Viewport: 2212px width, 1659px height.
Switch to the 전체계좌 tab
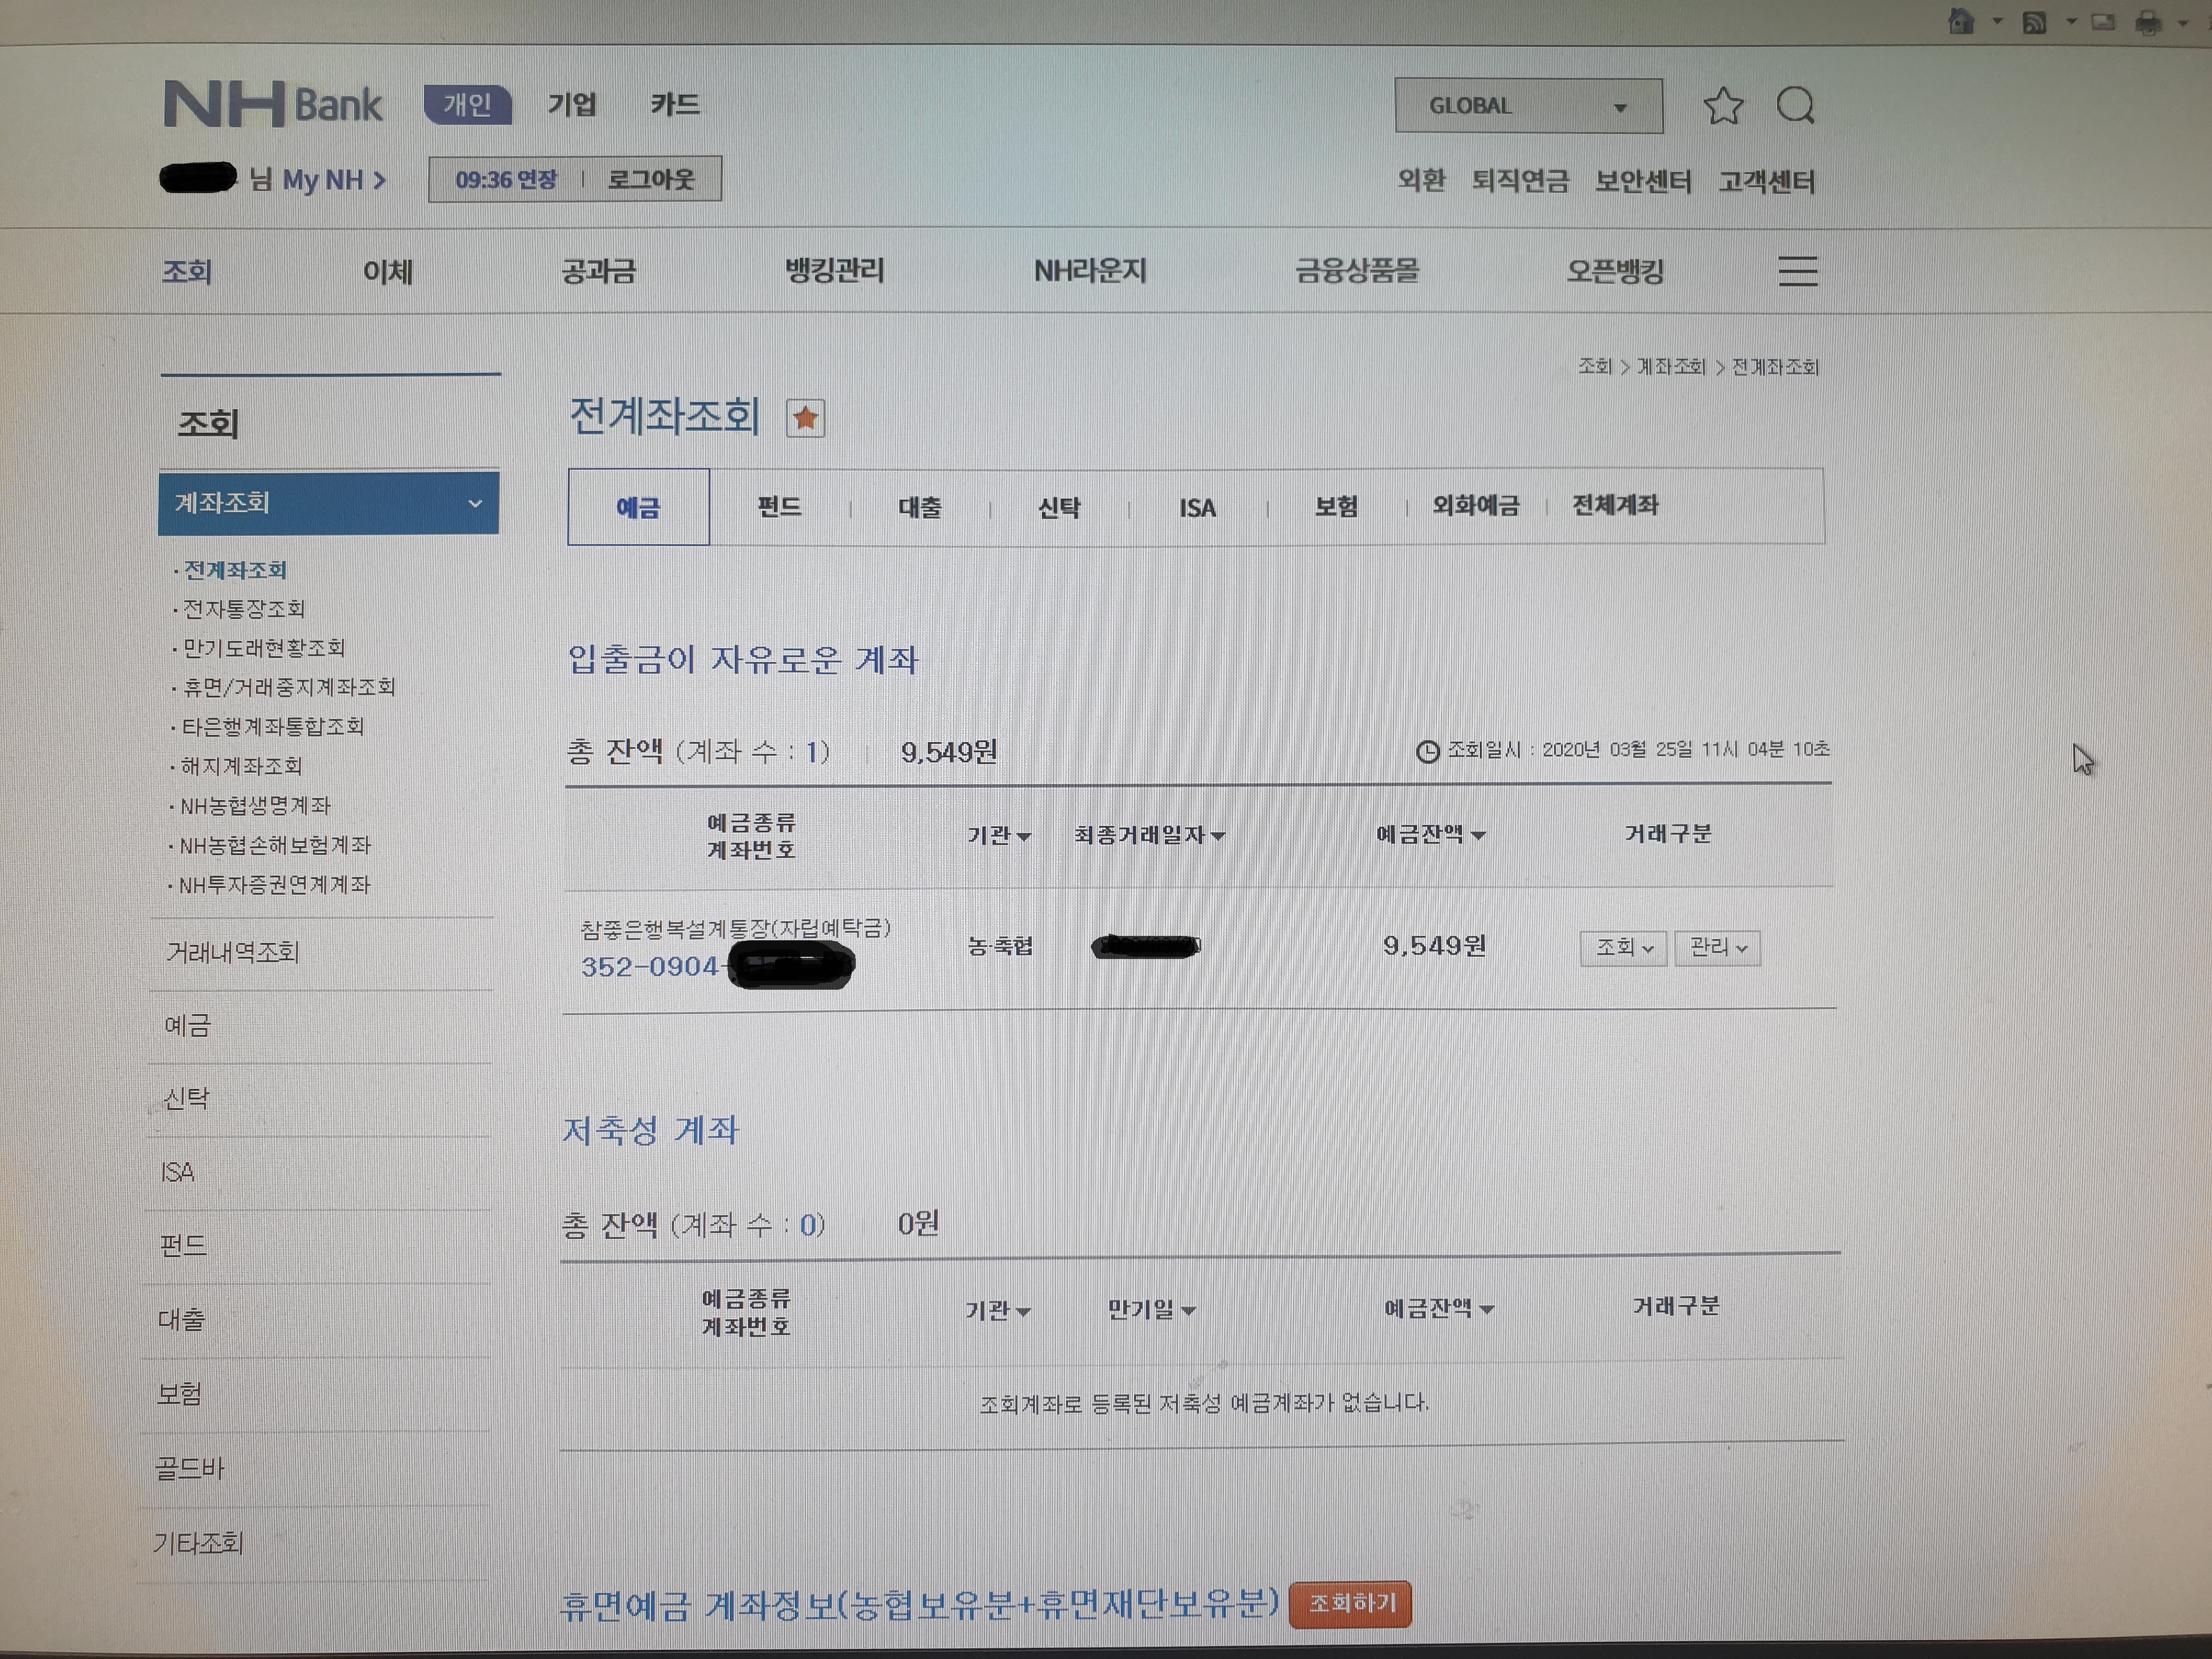(1615, 505)
